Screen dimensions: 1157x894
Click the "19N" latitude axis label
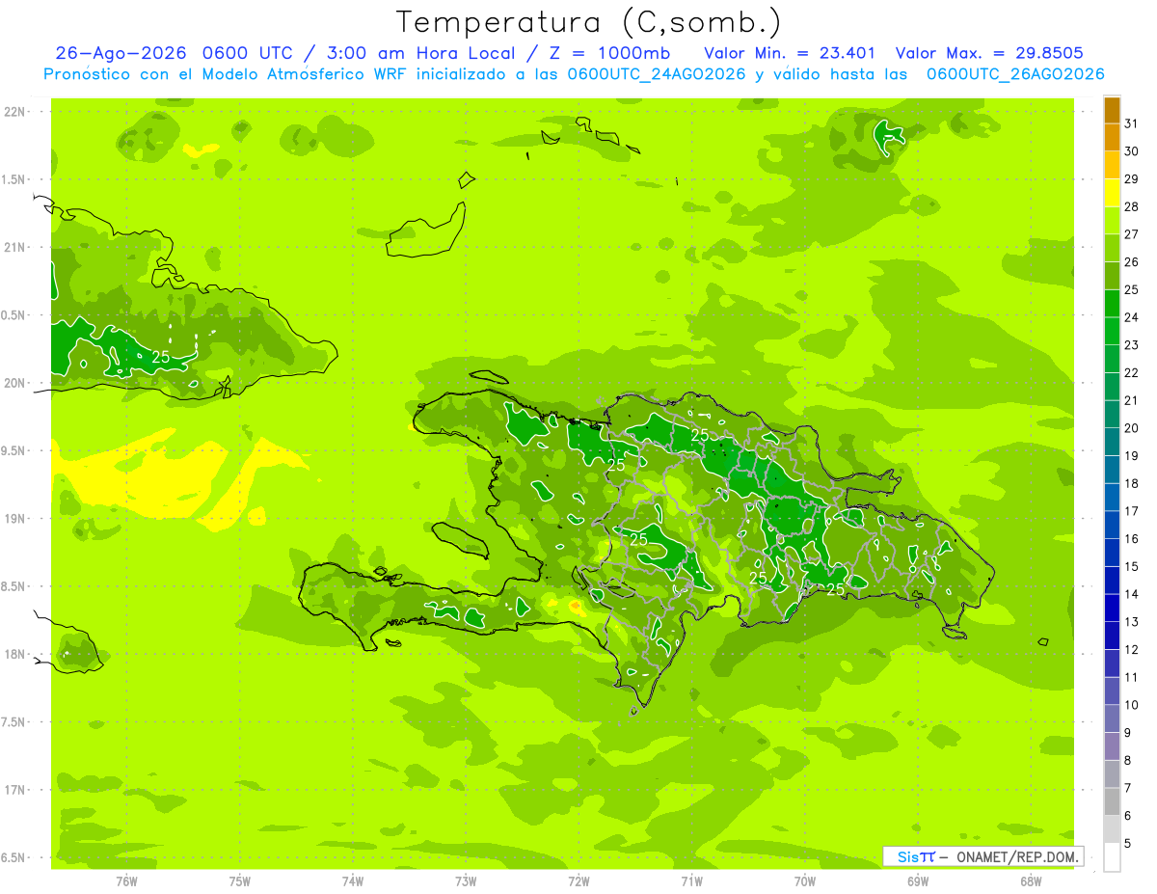point(14,519)
